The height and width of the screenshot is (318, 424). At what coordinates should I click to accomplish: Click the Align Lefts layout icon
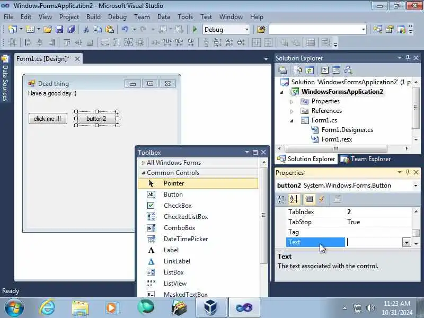point(28,42)
